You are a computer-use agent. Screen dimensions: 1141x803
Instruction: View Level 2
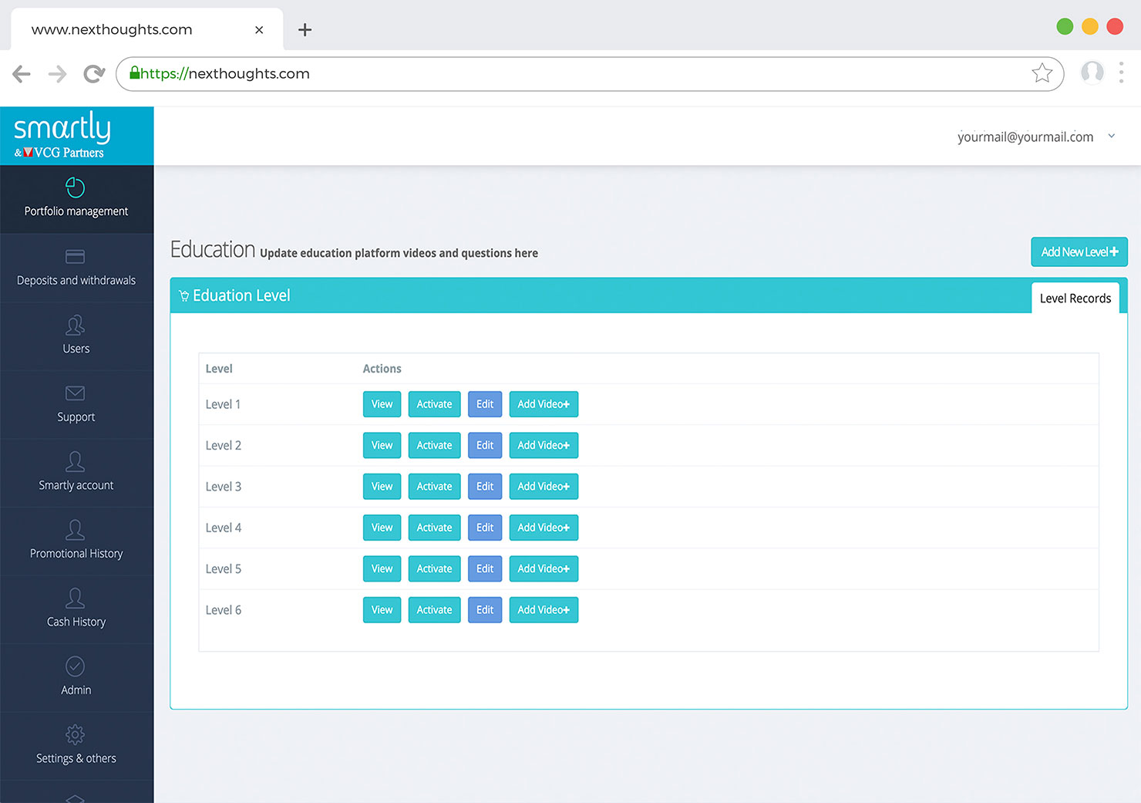pyautogui.click(x=382, y=445)
